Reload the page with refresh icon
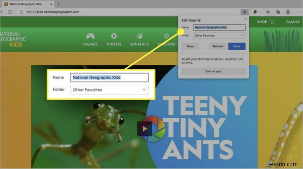 pyautogui.click(x=10, y=12)
